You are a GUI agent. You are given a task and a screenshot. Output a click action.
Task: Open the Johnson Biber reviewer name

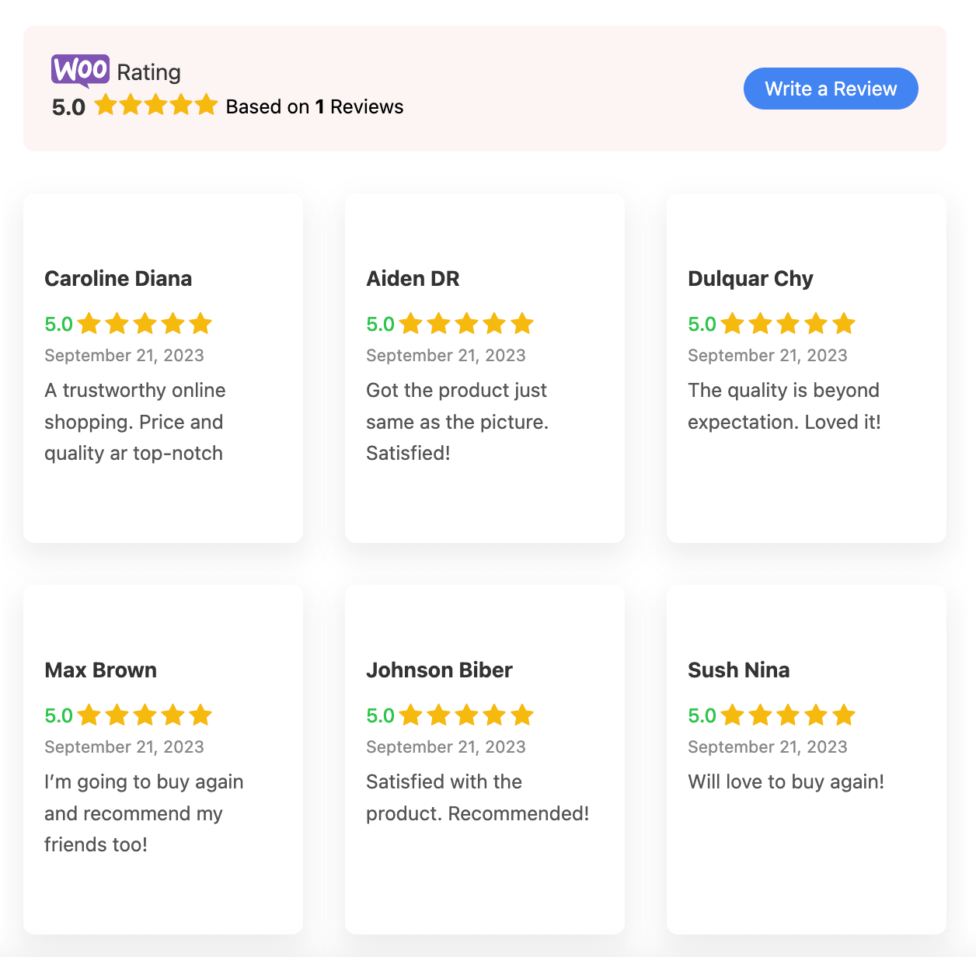point(439,670)
